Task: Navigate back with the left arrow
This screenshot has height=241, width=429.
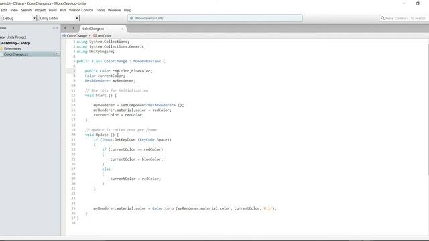Action: 65,28
